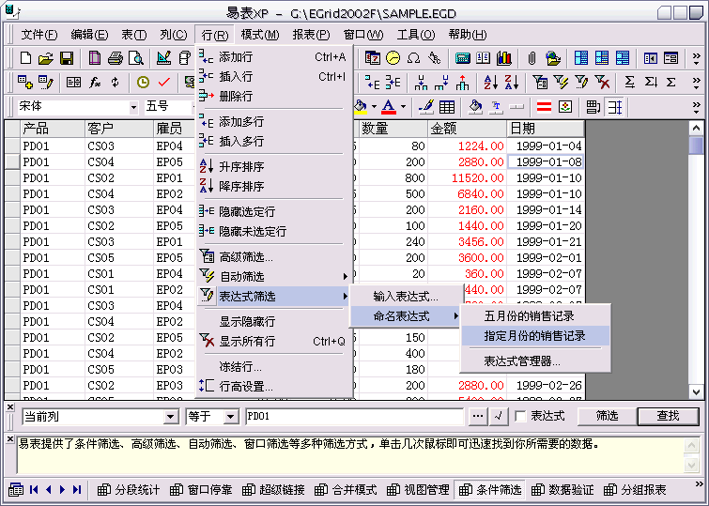Click the Open folder toolbar icon
The height and width of the screenshot is (506, 709).
point(46,58)
